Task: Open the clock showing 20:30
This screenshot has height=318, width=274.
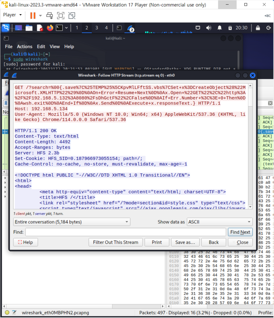Action: coord(241,28)
